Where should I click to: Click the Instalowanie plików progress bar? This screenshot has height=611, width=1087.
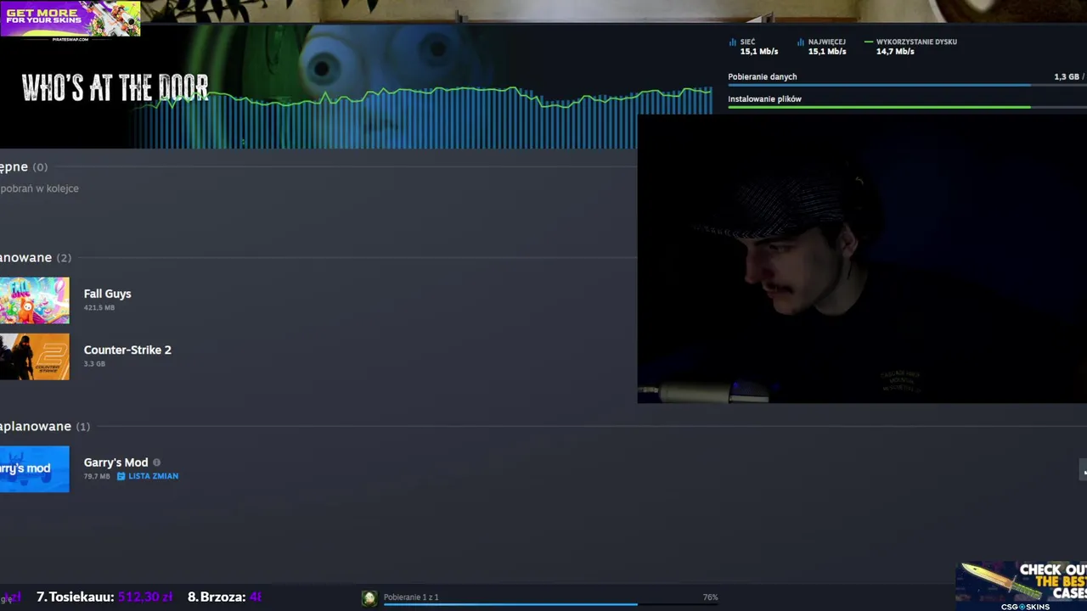tap(907, 108)
